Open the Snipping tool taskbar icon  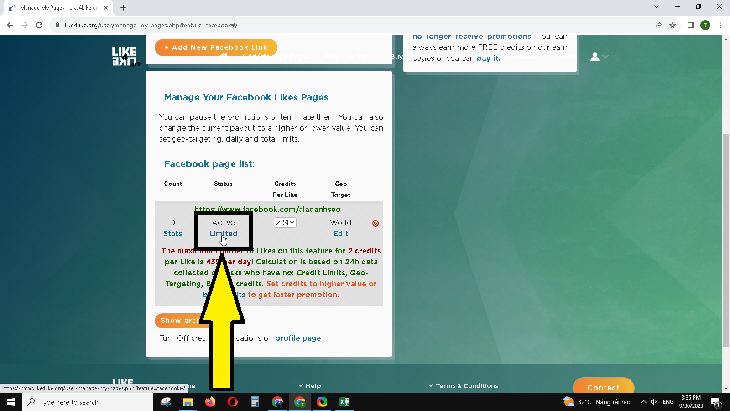coord(166,402)
